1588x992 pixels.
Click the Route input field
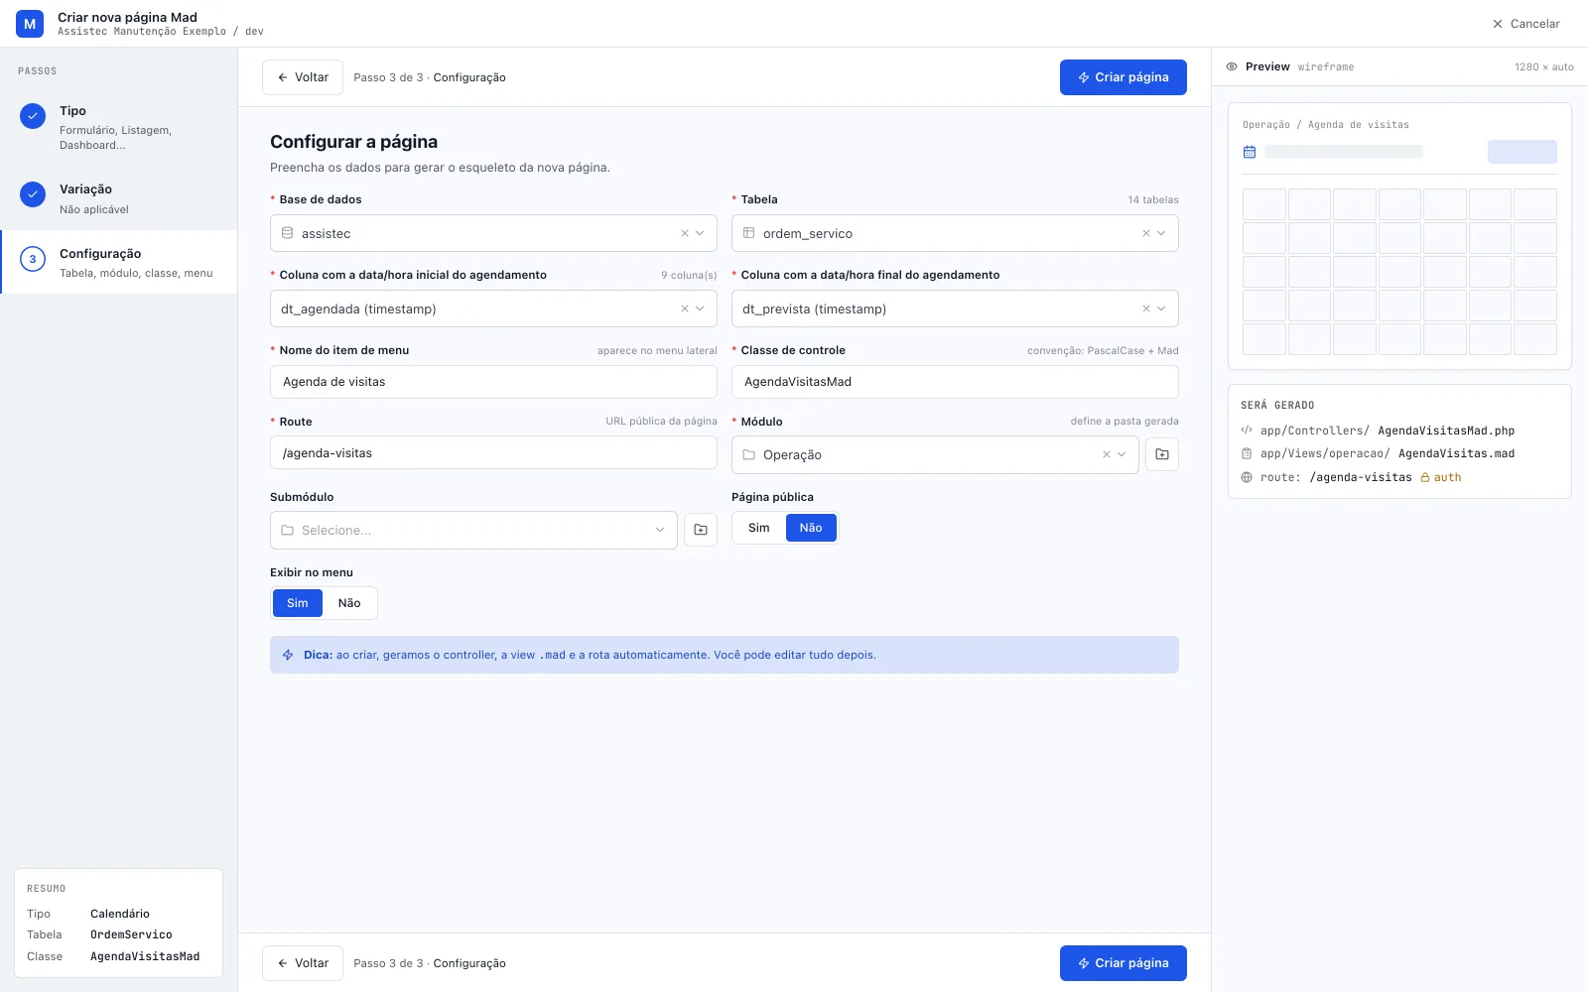493,453
